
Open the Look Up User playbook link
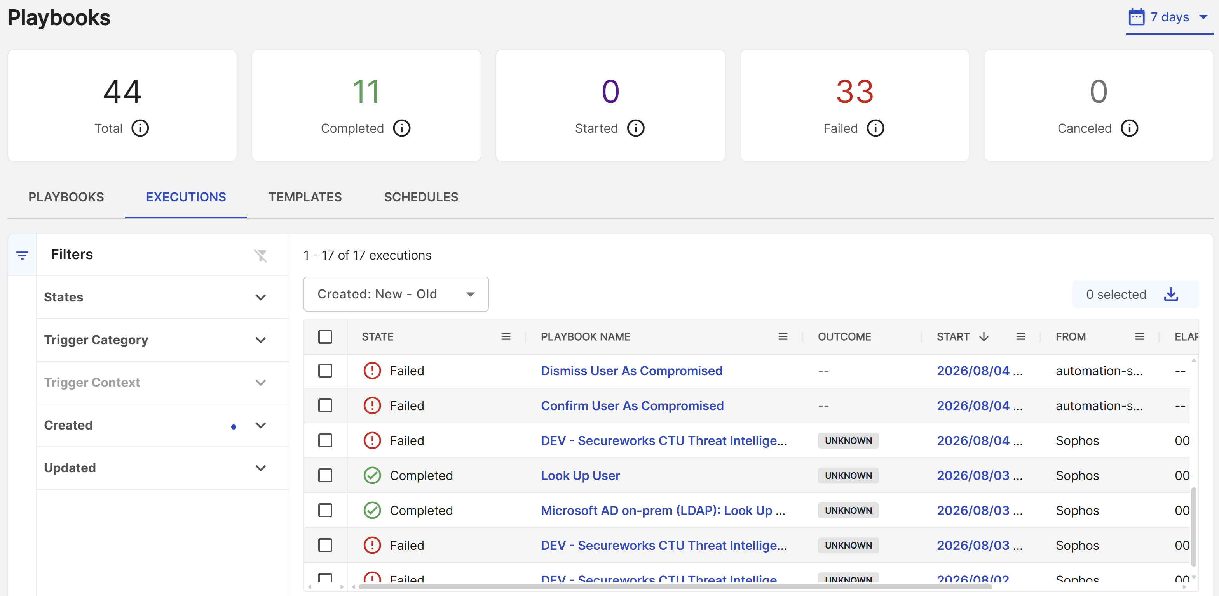point(580,475)
